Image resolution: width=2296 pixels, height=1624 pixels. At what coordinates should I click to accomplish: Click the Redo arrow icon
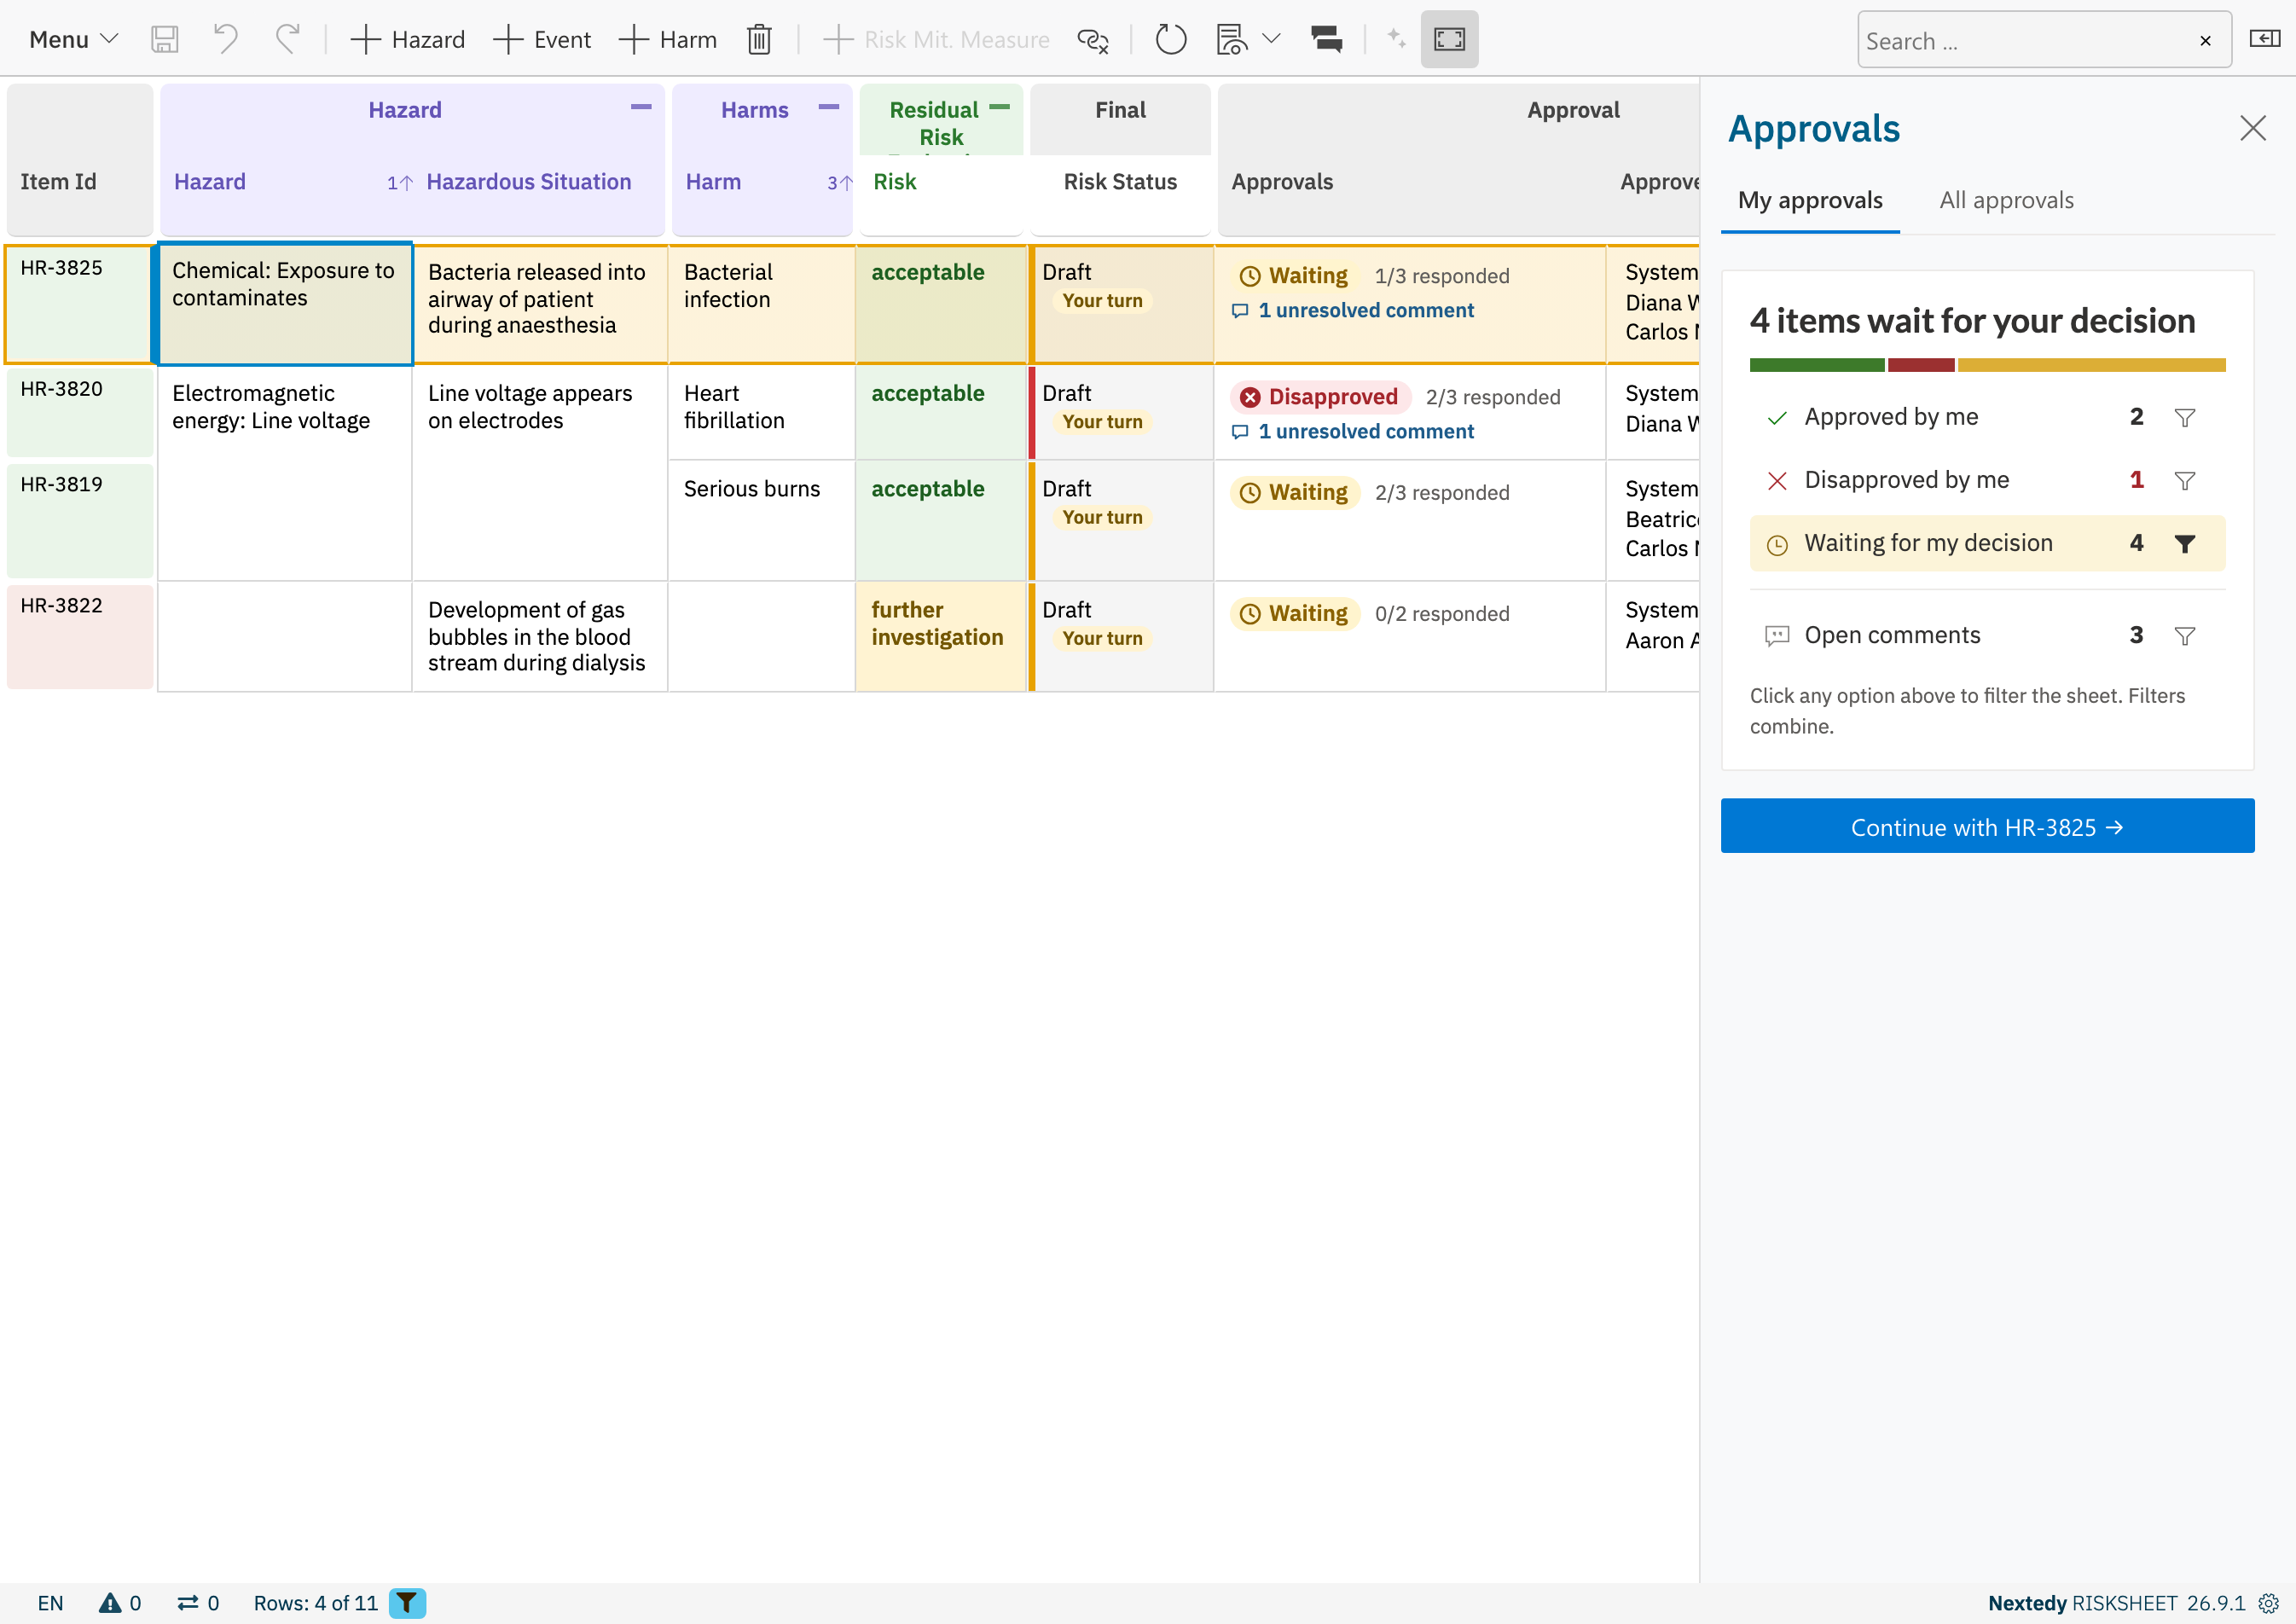(x=287, y=40)
